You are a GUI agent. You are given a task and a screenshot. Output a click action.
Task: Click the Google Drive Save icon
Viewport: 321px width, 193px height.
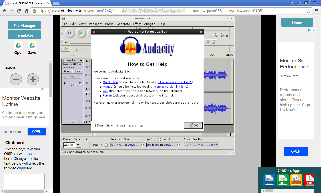(x=32, y=45)
